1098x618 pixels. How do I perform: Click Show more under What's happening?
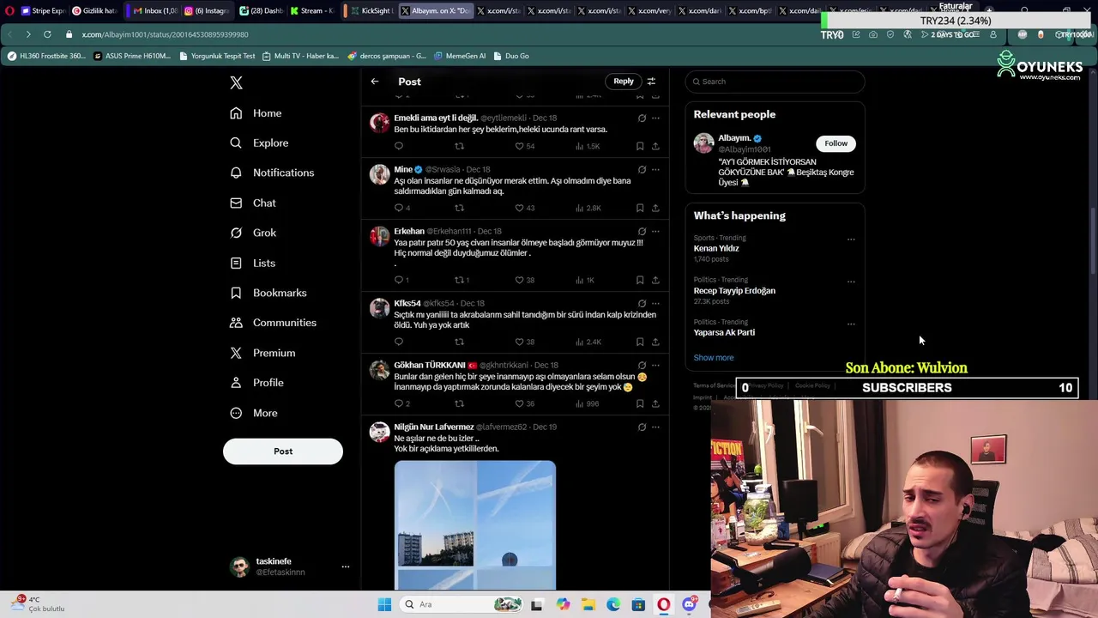(714, 358)
